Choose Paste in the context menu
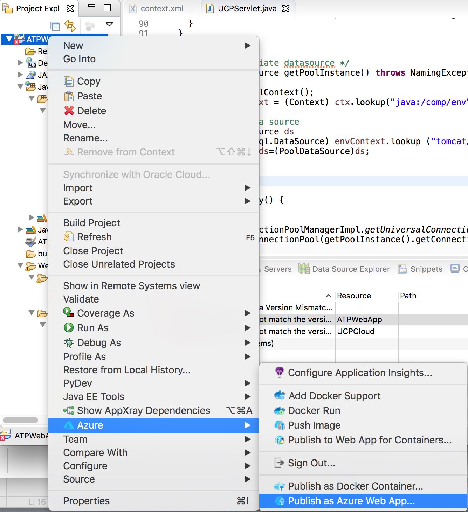Screen dimensions: 468x512 89,96
